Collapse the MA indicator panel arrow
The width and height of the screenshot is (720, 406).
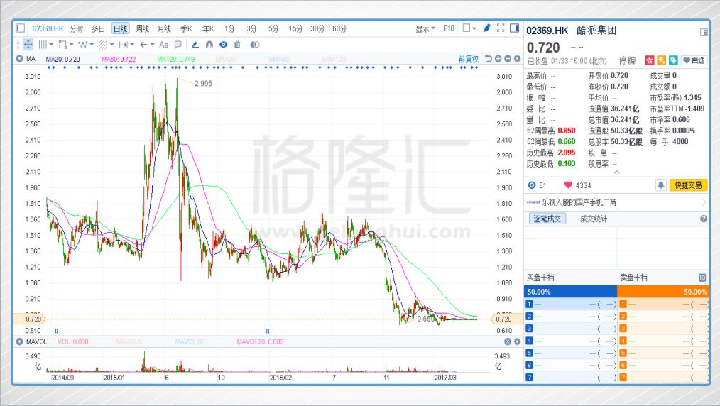click(19, 59)
